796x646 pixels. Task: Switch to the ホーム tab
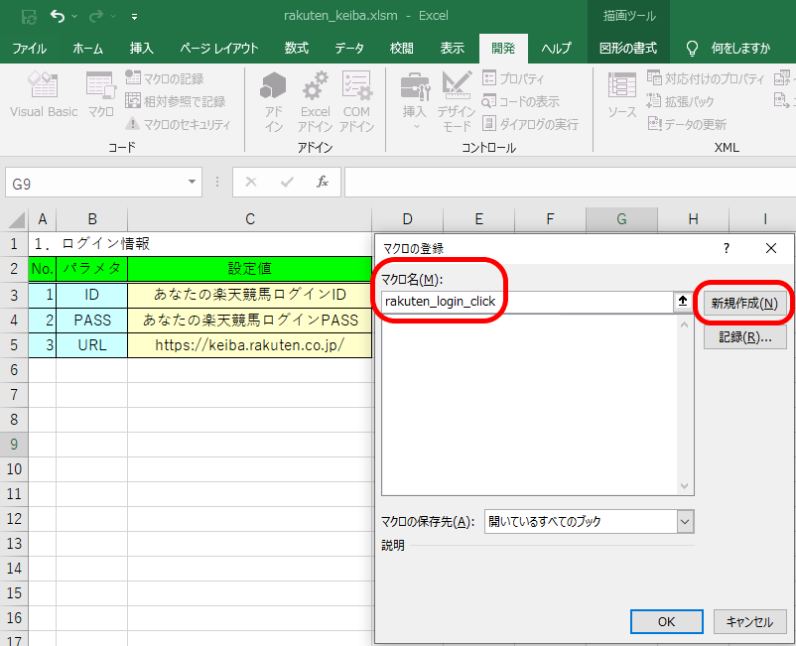(x=87, y=49)
